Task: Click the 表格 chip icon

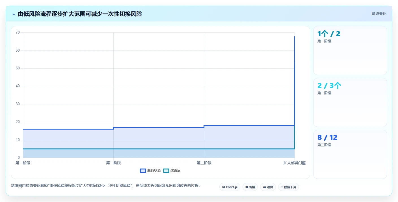Action: coord(247,187)
